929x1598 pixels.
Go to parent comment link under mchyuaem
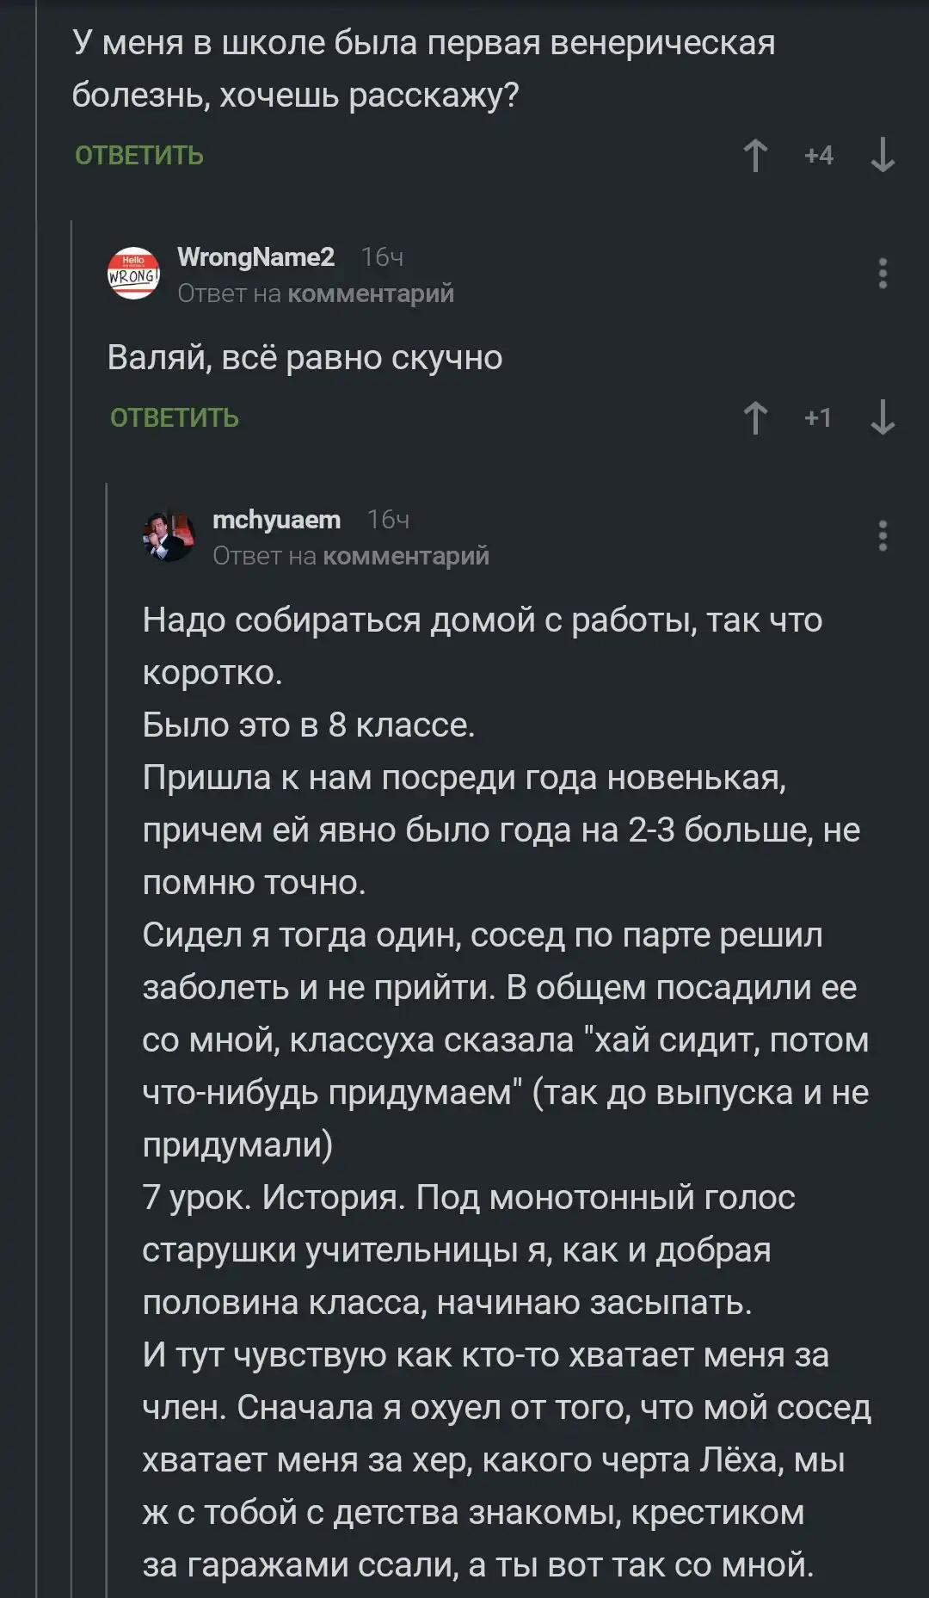405,557
